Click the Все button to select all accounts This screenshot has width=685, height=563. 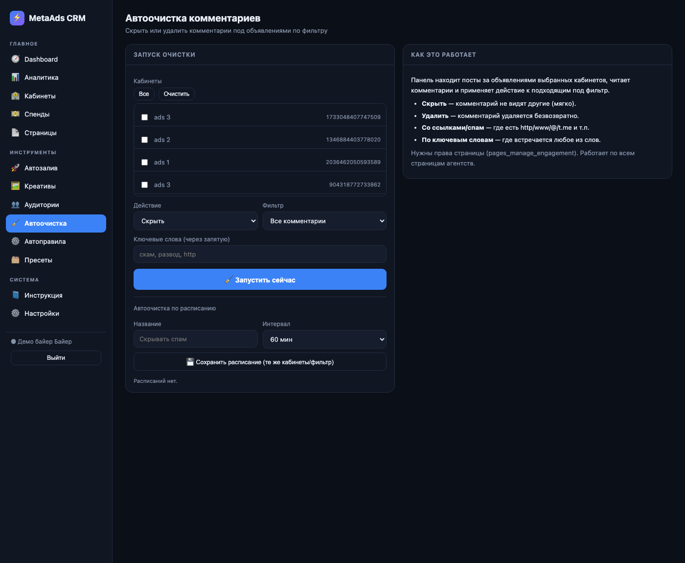(144, 94)
